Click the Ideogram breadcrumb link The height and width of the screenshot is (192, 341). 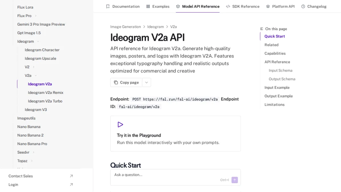[x=155, y=27]
